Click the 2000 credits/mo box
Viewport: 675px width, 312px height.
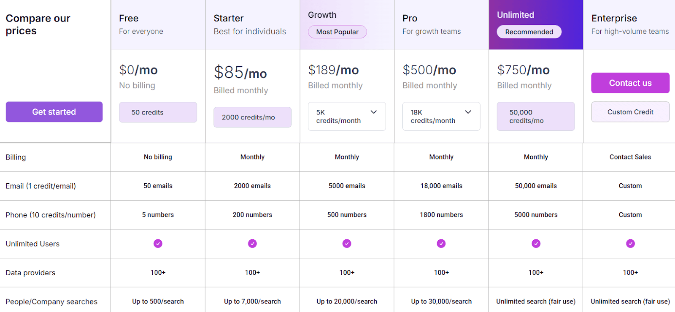252,117
